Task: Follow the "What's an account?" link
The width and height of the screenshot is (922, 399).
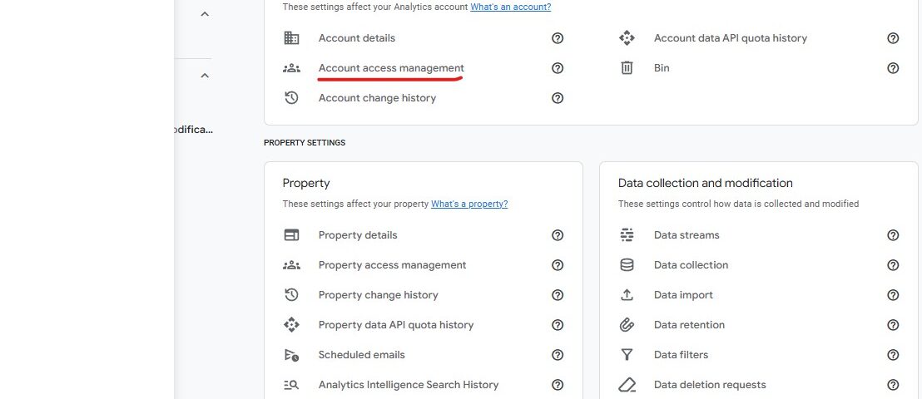Action: tap(510, 7)
